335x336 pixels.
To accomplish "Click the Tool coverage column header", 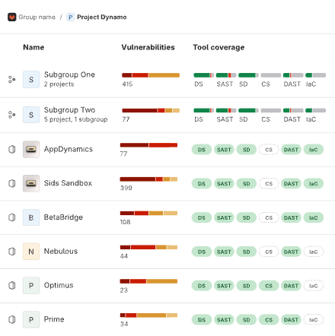I will (219, 47).
